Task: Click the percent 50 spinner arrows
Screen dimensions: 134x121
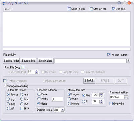Action: 102,102
